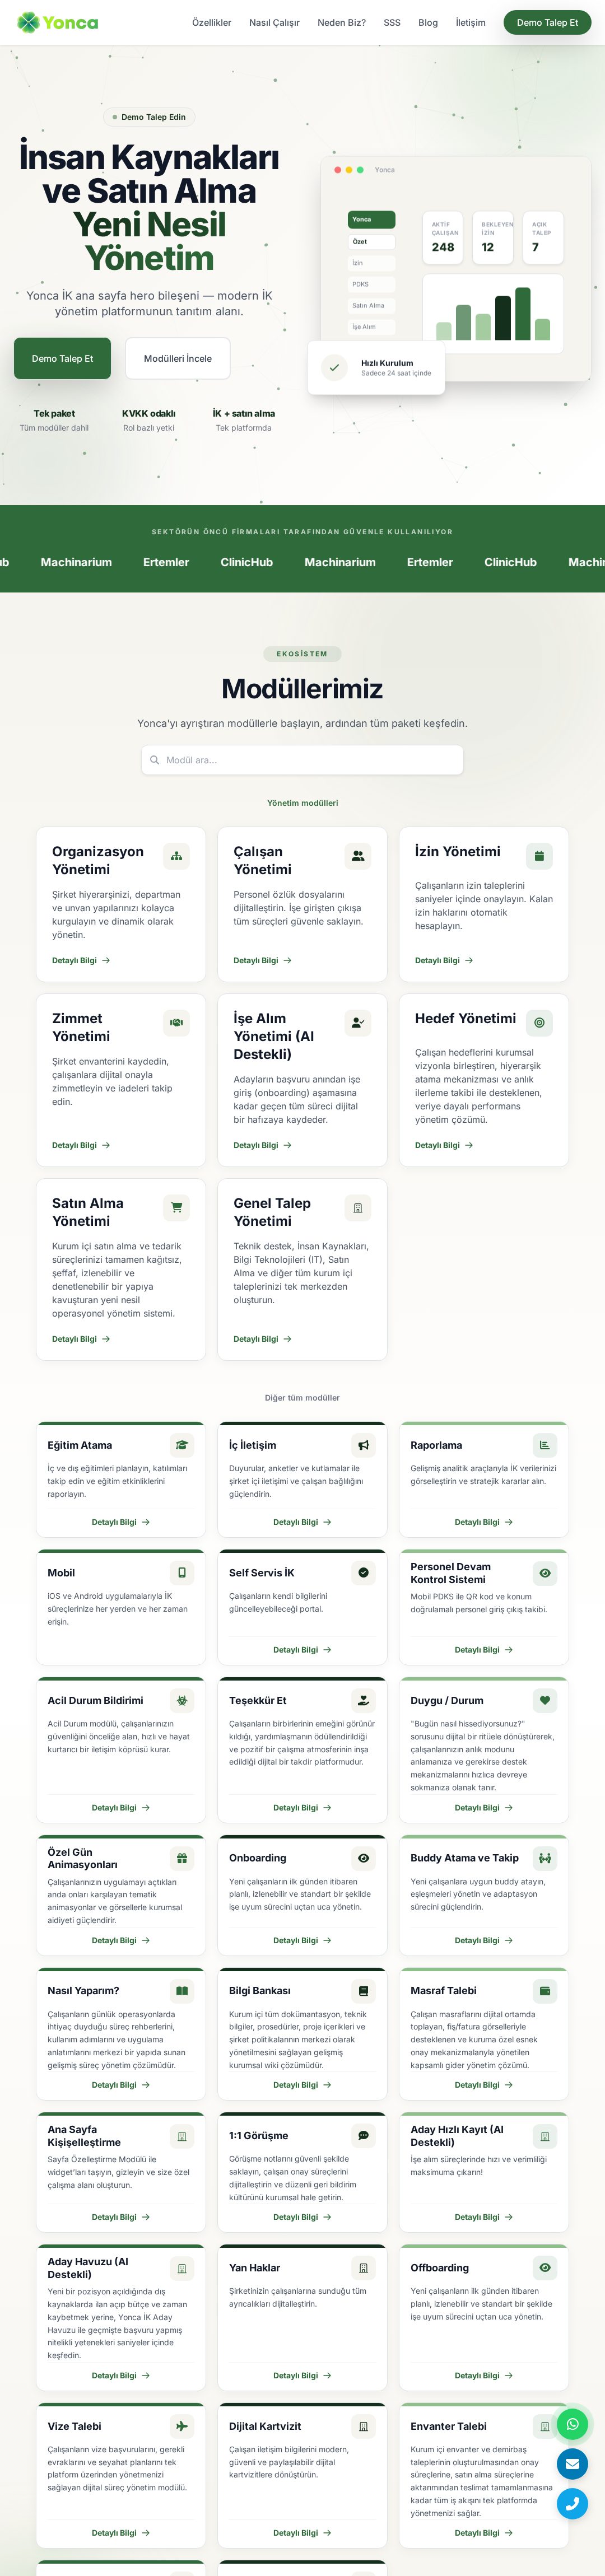The image size is (605, 2576).
Task: Click inside the Modül ara search field
Action: (302, 760)
